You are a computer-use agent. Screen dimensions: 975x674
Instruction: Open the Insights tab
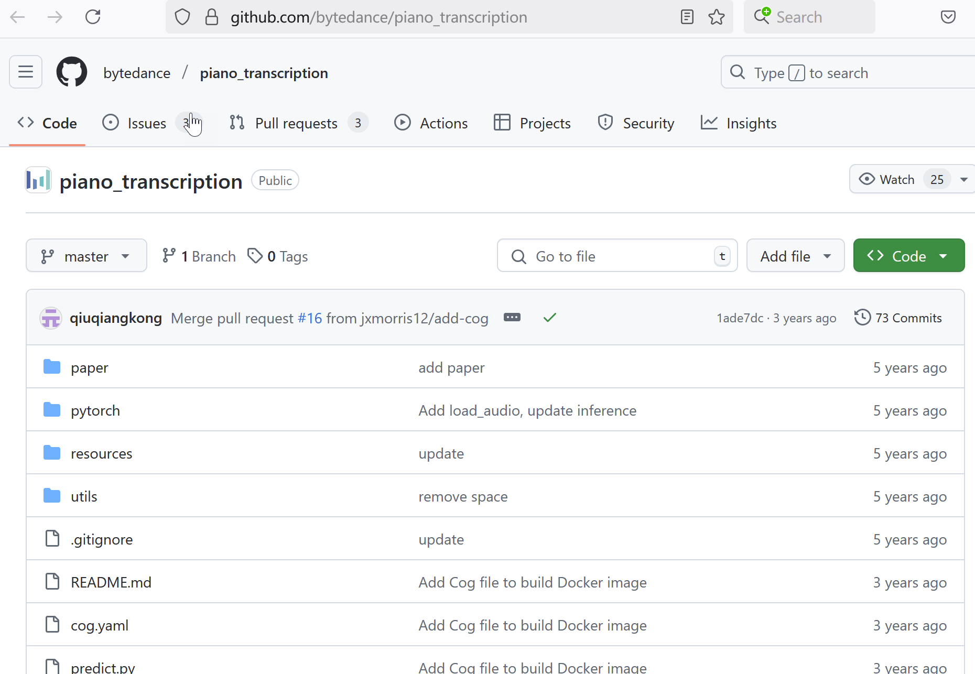739,123
